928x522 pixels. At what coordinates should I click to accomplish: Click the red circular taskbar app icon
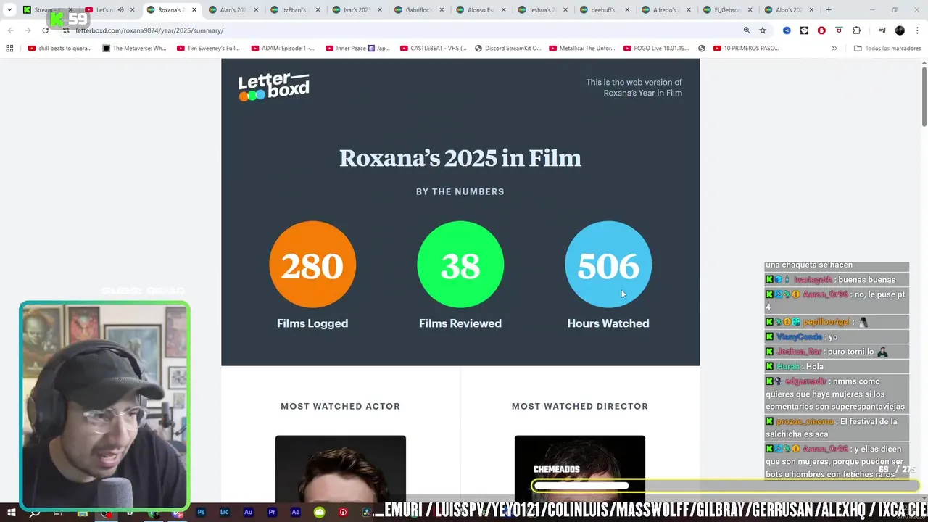tap(343, 512)
